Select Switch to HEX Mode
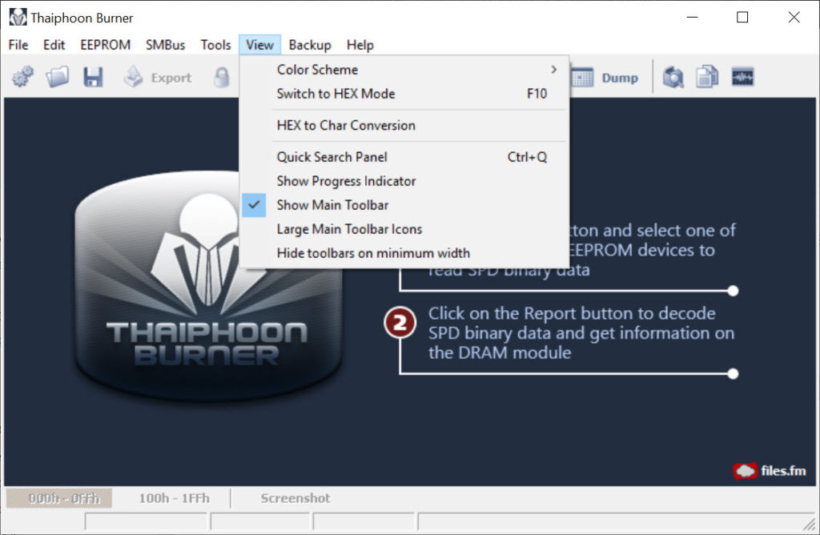 (x=404, y=94)
